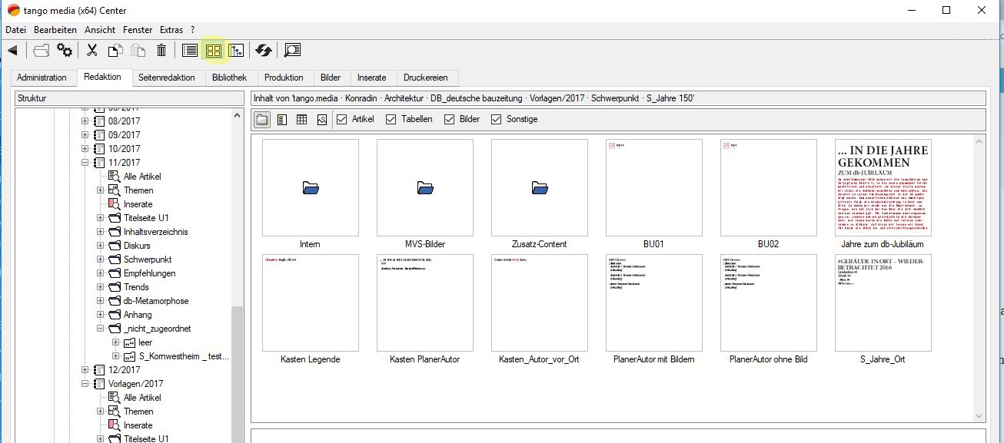
Task: Uncheck the Artikel checkbox
Action: click(x=341, y=119)
